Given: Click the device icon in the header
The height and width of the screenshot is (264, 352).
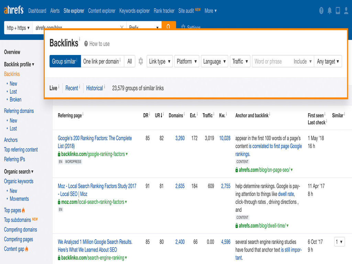Looking at the screenshot, I should pos(338,11).
